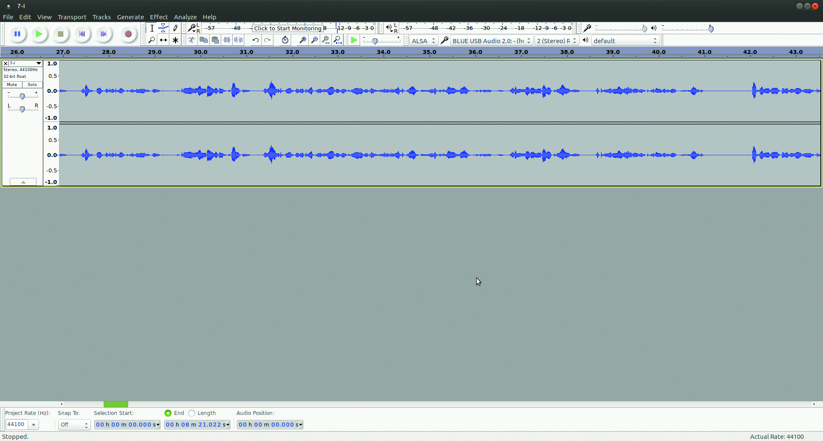The width and height of the screenshot is (823, 441).
Task: Click the red Record button
Action: (128, 34)
